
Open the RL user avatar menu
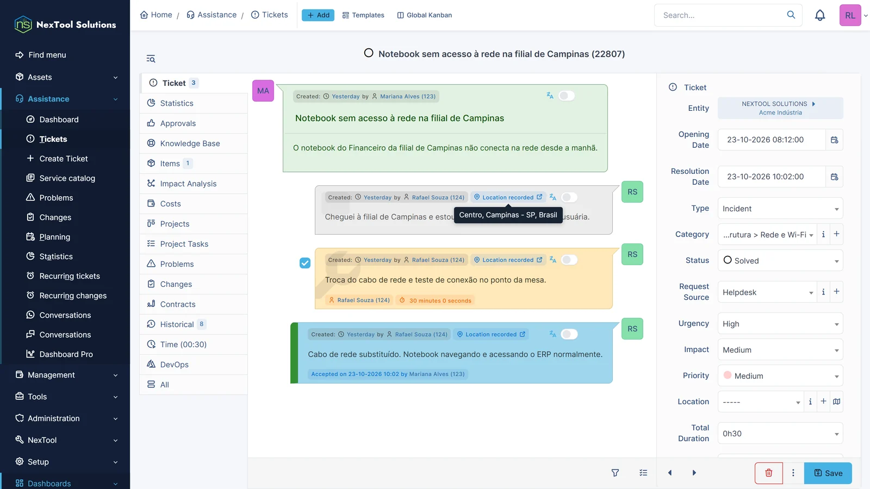pos(850,15)
